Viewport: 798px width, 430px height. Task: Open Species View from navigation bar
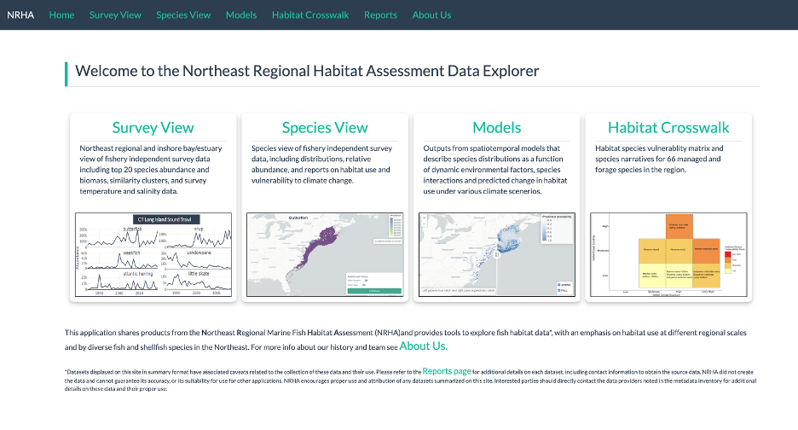(x=183, y=15)
